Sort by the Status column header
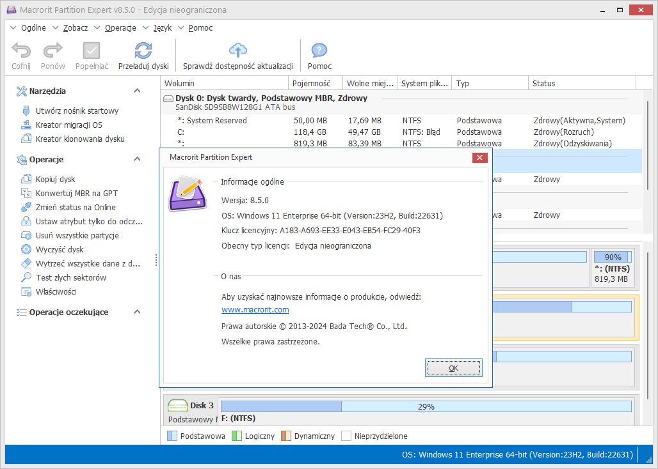Image resolution: width=658 pixels, height=469 pixels. click(582, 83)
